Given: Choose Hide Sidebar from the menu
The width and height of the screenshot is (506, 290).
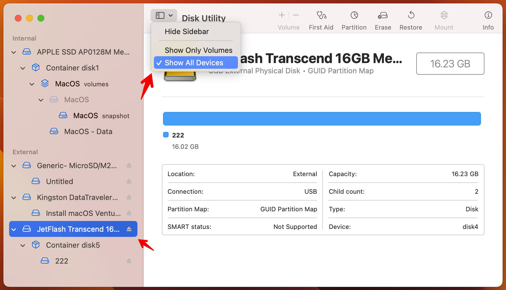Looking at the screenshot, I should coord(196,32).
